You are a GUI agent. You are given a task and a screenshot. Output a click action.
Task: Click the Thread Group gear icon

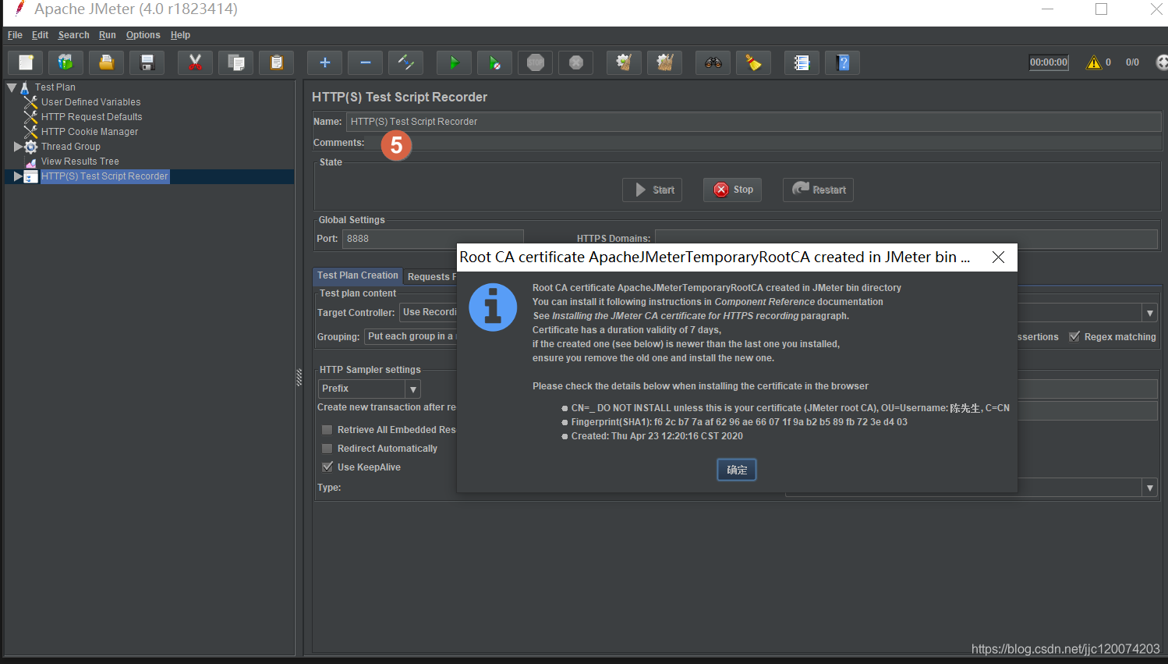point(30,147)
